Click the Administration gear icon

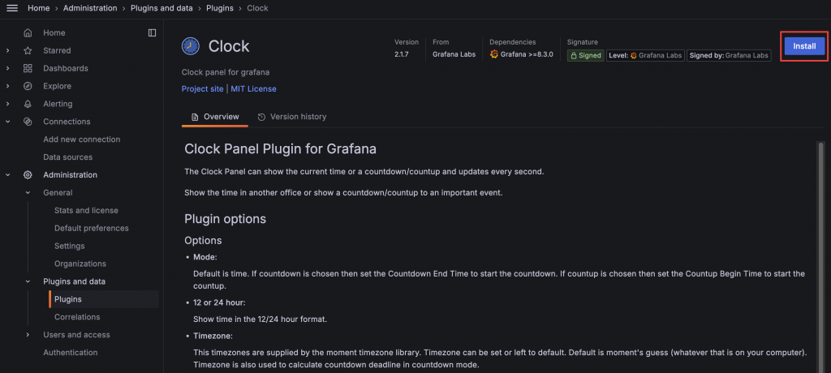point(28,175)
